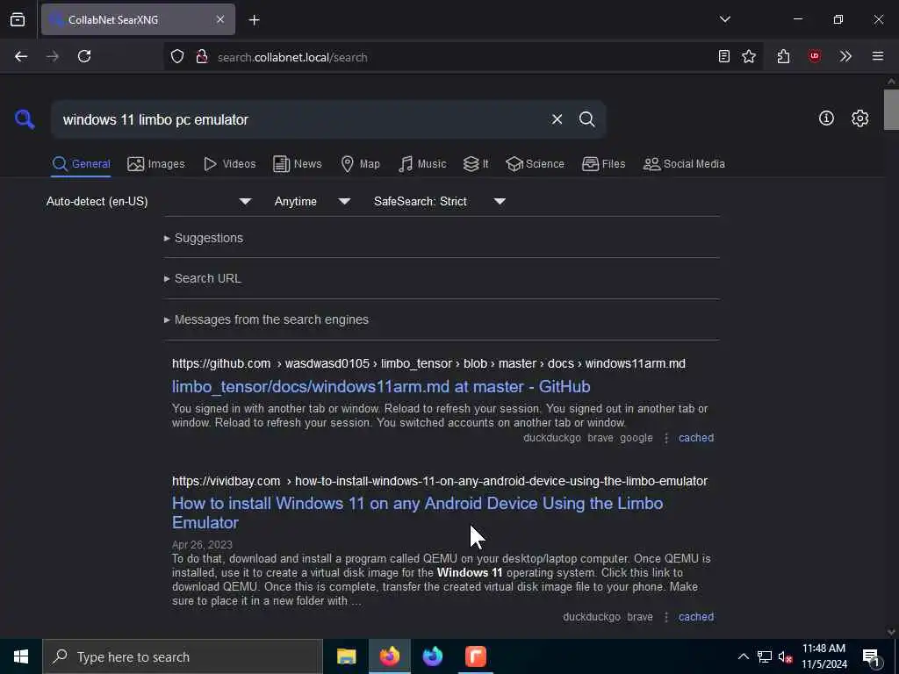Open the Auto-detect (en-US) language dropdown
Image resolution: width=899 pixels, height=674 pixels.
coord(148,201)
